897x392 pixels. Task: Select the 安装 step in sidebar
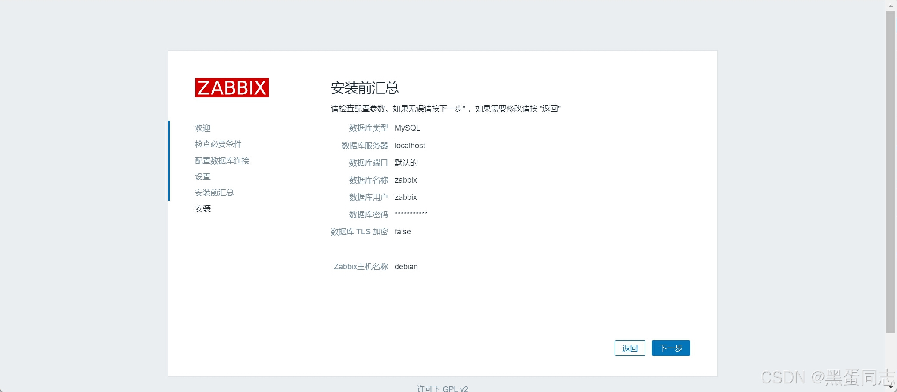[x=202, y=208]
